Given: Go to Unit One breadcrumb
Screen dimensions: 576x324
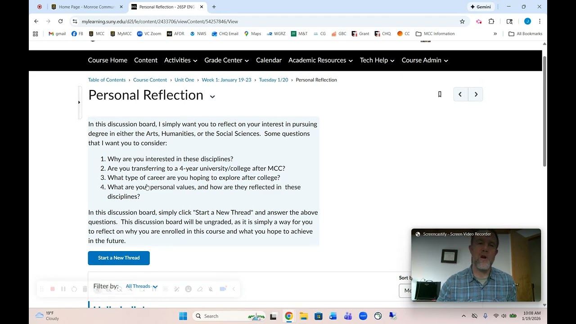Looking at the screenshot, I should tap(184, 80).
